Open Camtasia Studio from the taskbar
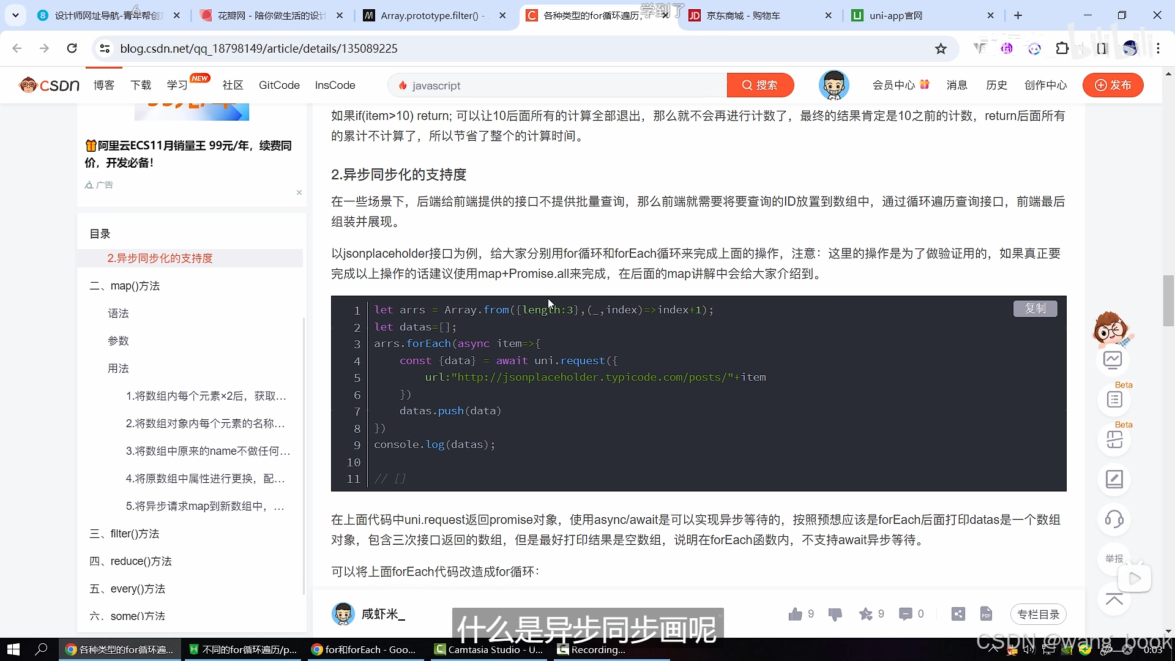Viewport: 1175px width, 661px height. (490, 649)
